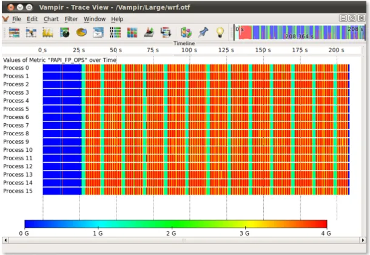Open the Help menu

(117, 19)
